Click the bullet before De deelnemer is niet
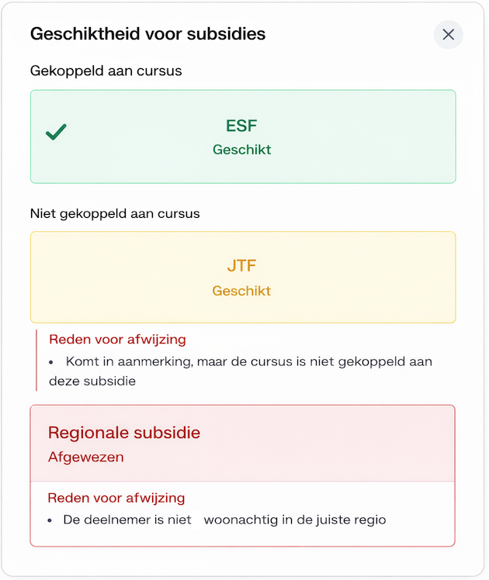This screenshot has height=580, width=489. 50,521
